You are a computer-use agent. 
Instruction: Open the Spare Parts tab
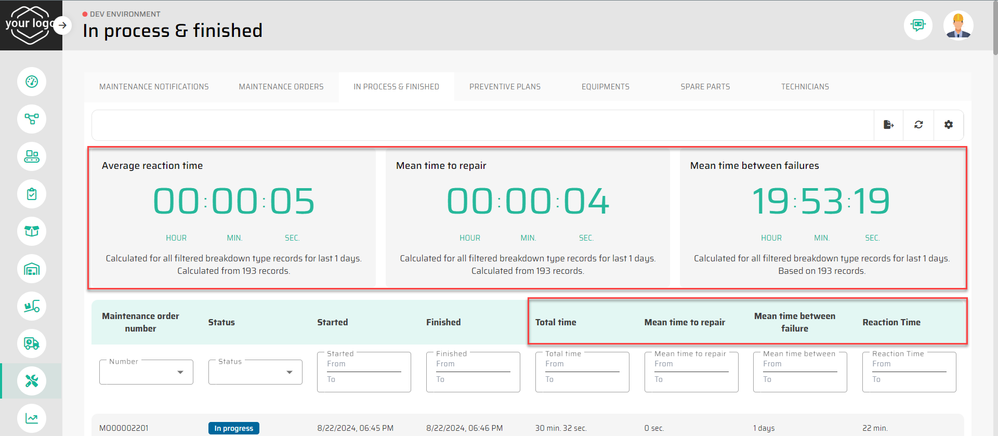point(705,87)
